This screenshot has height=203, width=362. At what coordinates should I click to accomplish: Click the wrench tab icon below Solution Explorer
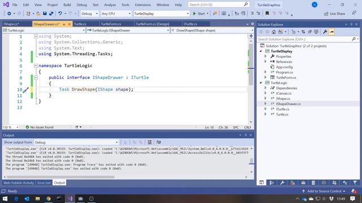click(x=282, y=183)
